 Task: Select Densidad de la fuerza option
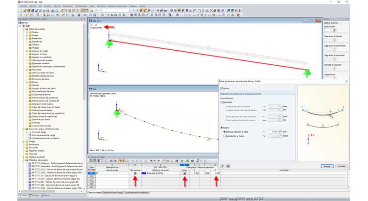pos(224,136)
